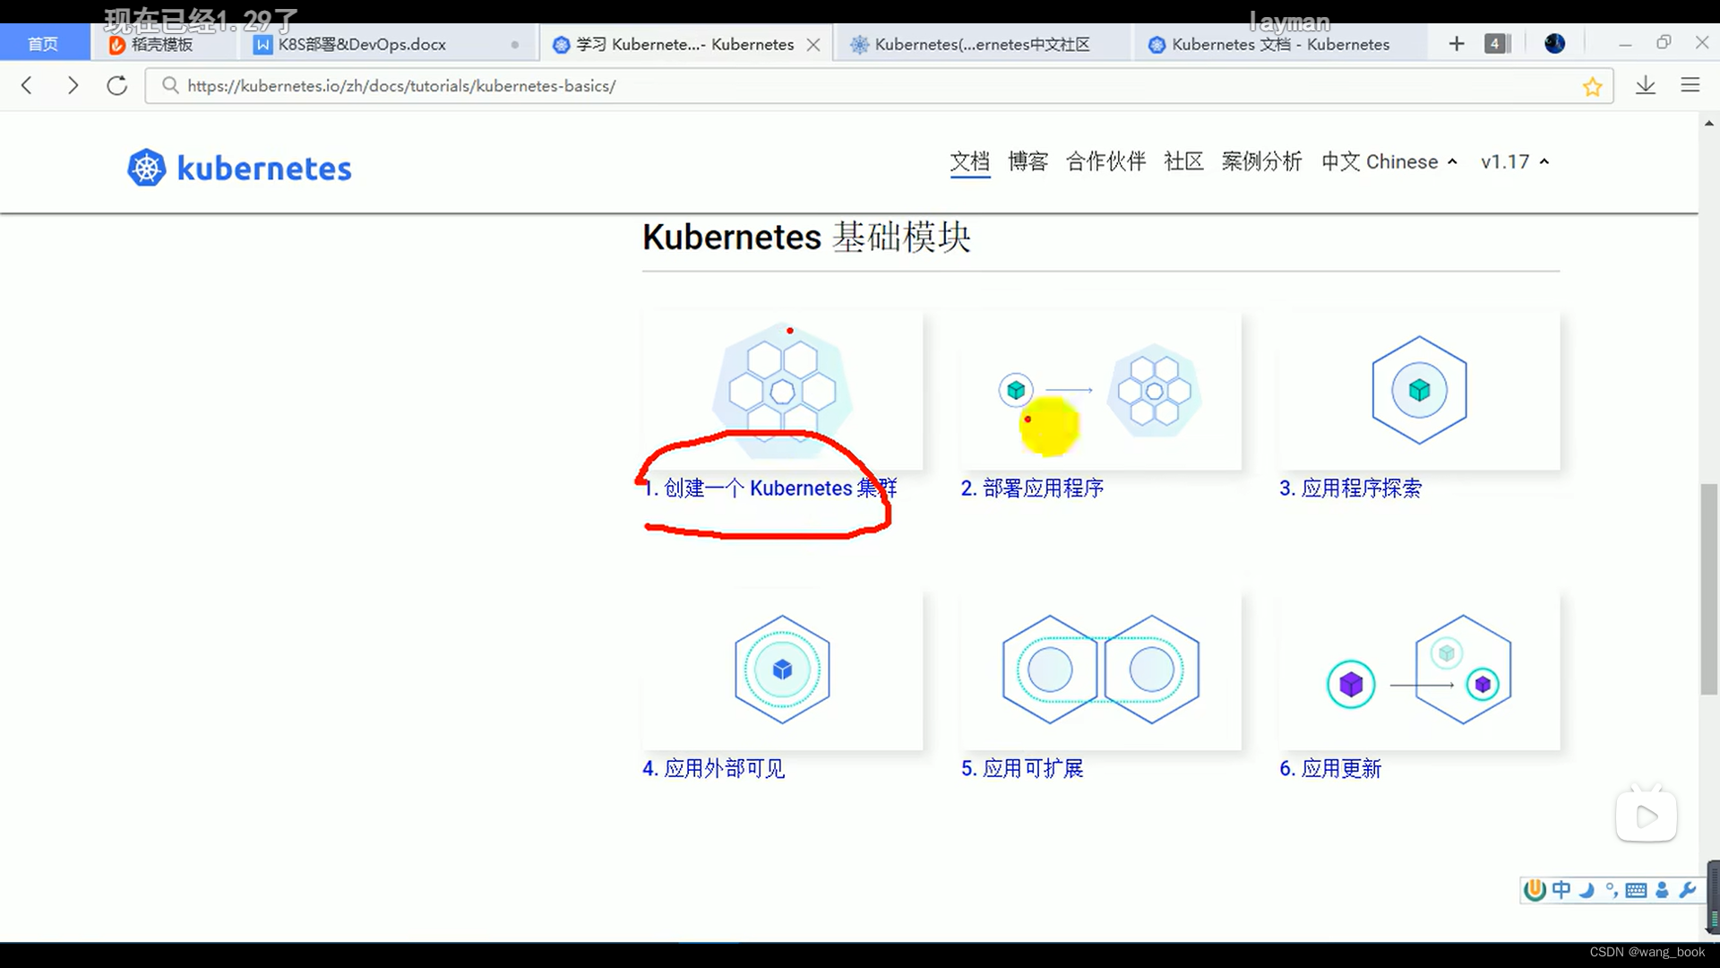Switch to the 首页 tab
This screenshot has height=968, width=1720.
click(x=43, y=44)
